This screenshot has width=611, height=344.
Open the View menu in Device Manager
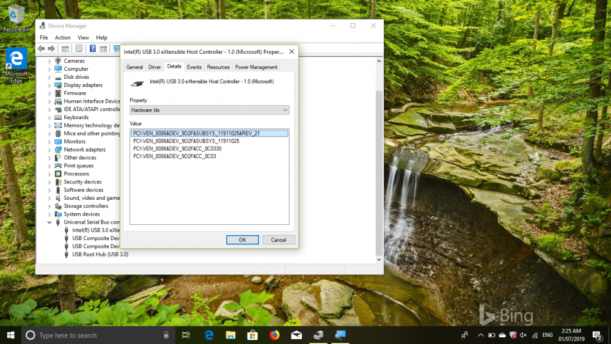point(83,38)
